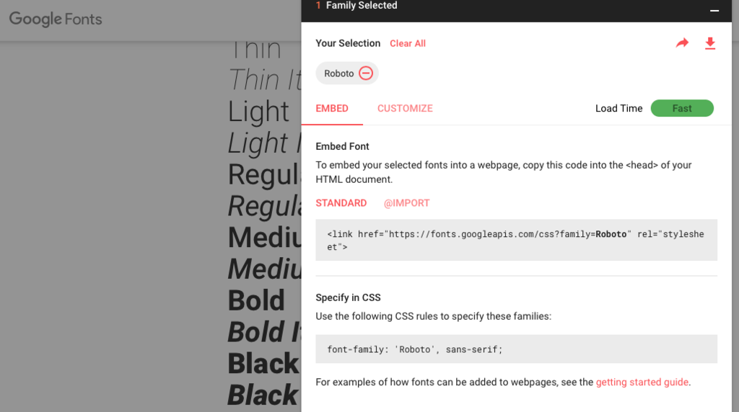739x412 pixels.
Task: Click the link href embed code box
Action: click(x=517, y=240)
